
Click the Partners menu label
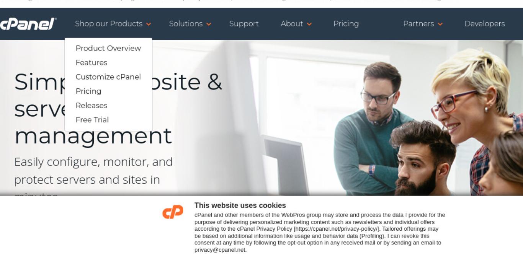418,24
